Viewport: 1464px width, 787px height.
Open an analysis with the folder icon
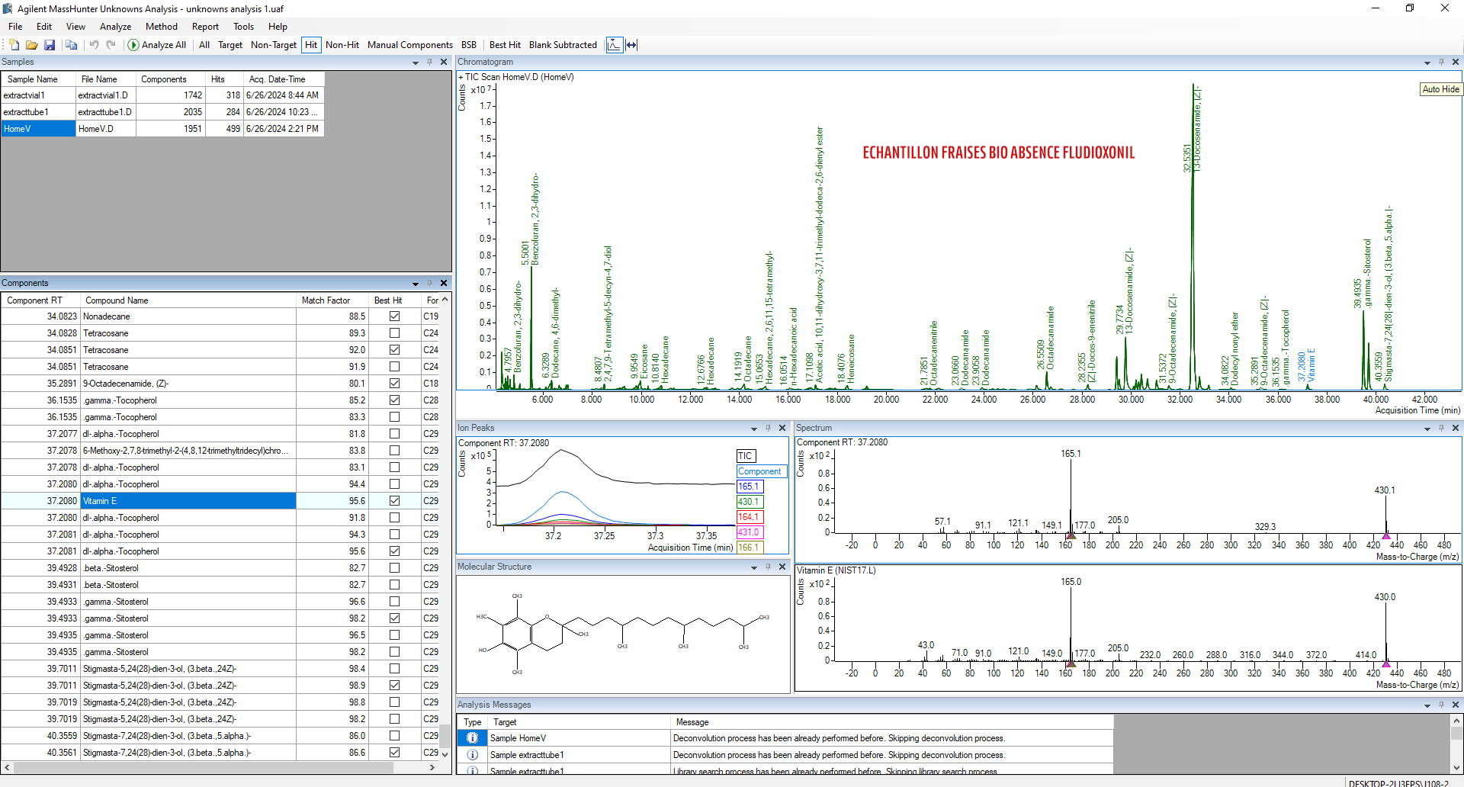point(32,45)
